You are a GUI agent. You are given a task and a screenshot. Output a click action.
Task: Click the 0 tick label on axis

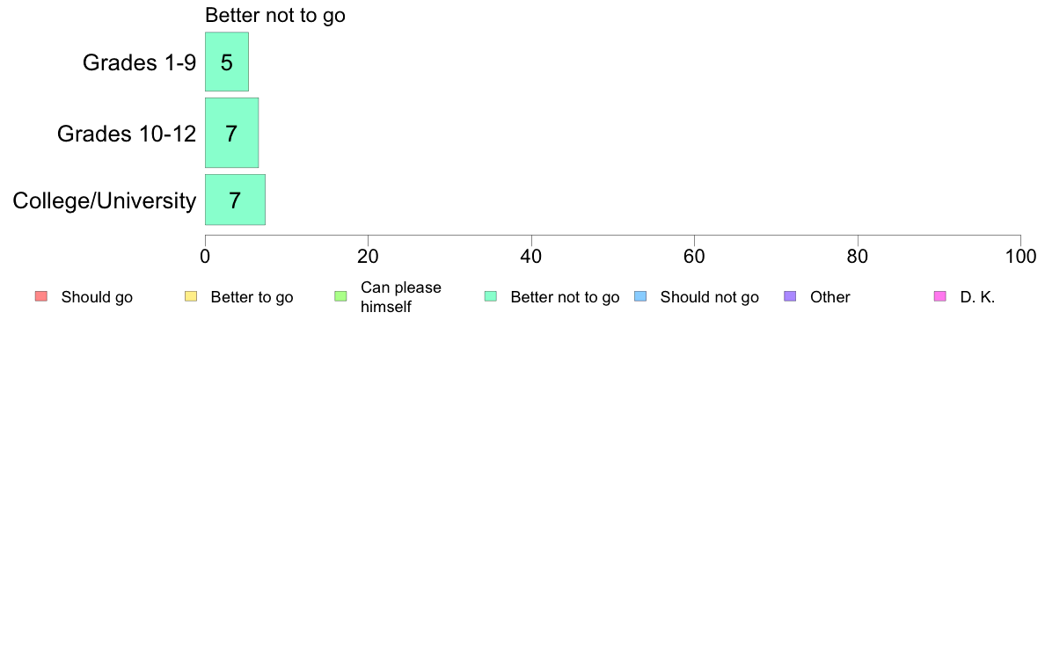pyautogui.click(x=205, y=257)
